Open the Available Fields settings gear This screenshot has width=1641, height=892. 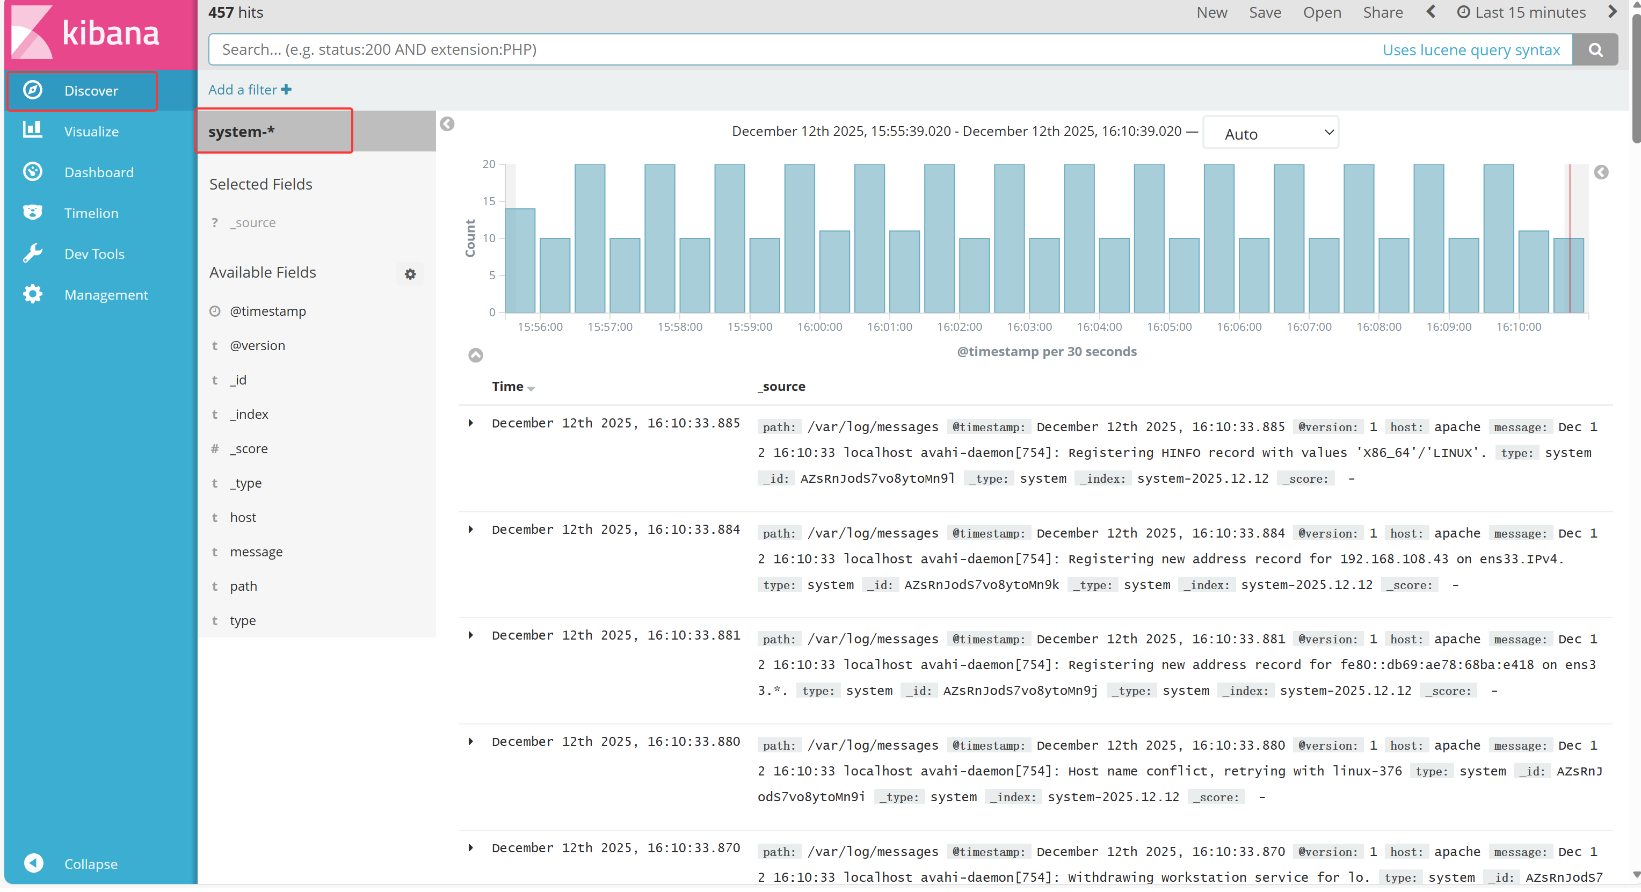(410, 274)
